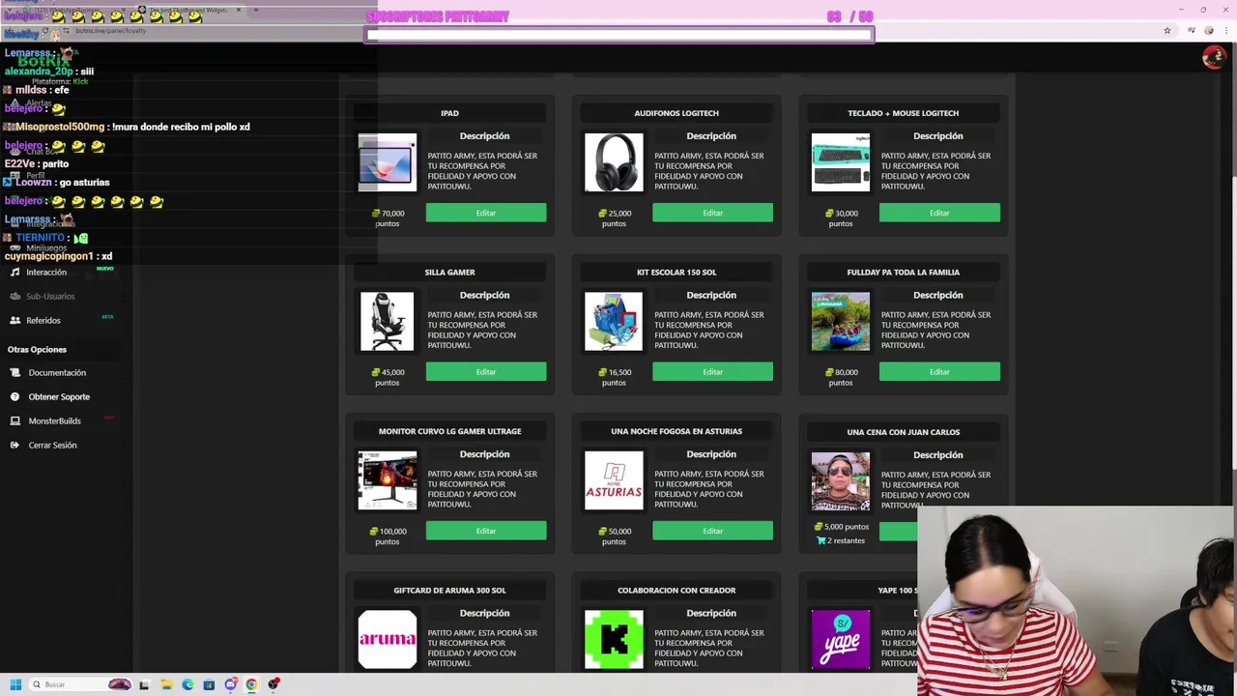Open Task View from the taskbar
The height and width of the screenshot is (696, 1237).
pos(144,684)
